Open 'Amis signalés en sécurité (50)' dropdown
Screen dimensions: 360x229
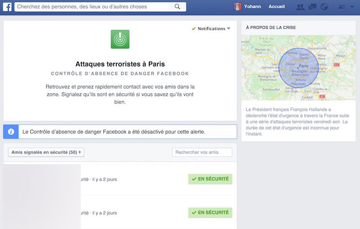point(46,152)
